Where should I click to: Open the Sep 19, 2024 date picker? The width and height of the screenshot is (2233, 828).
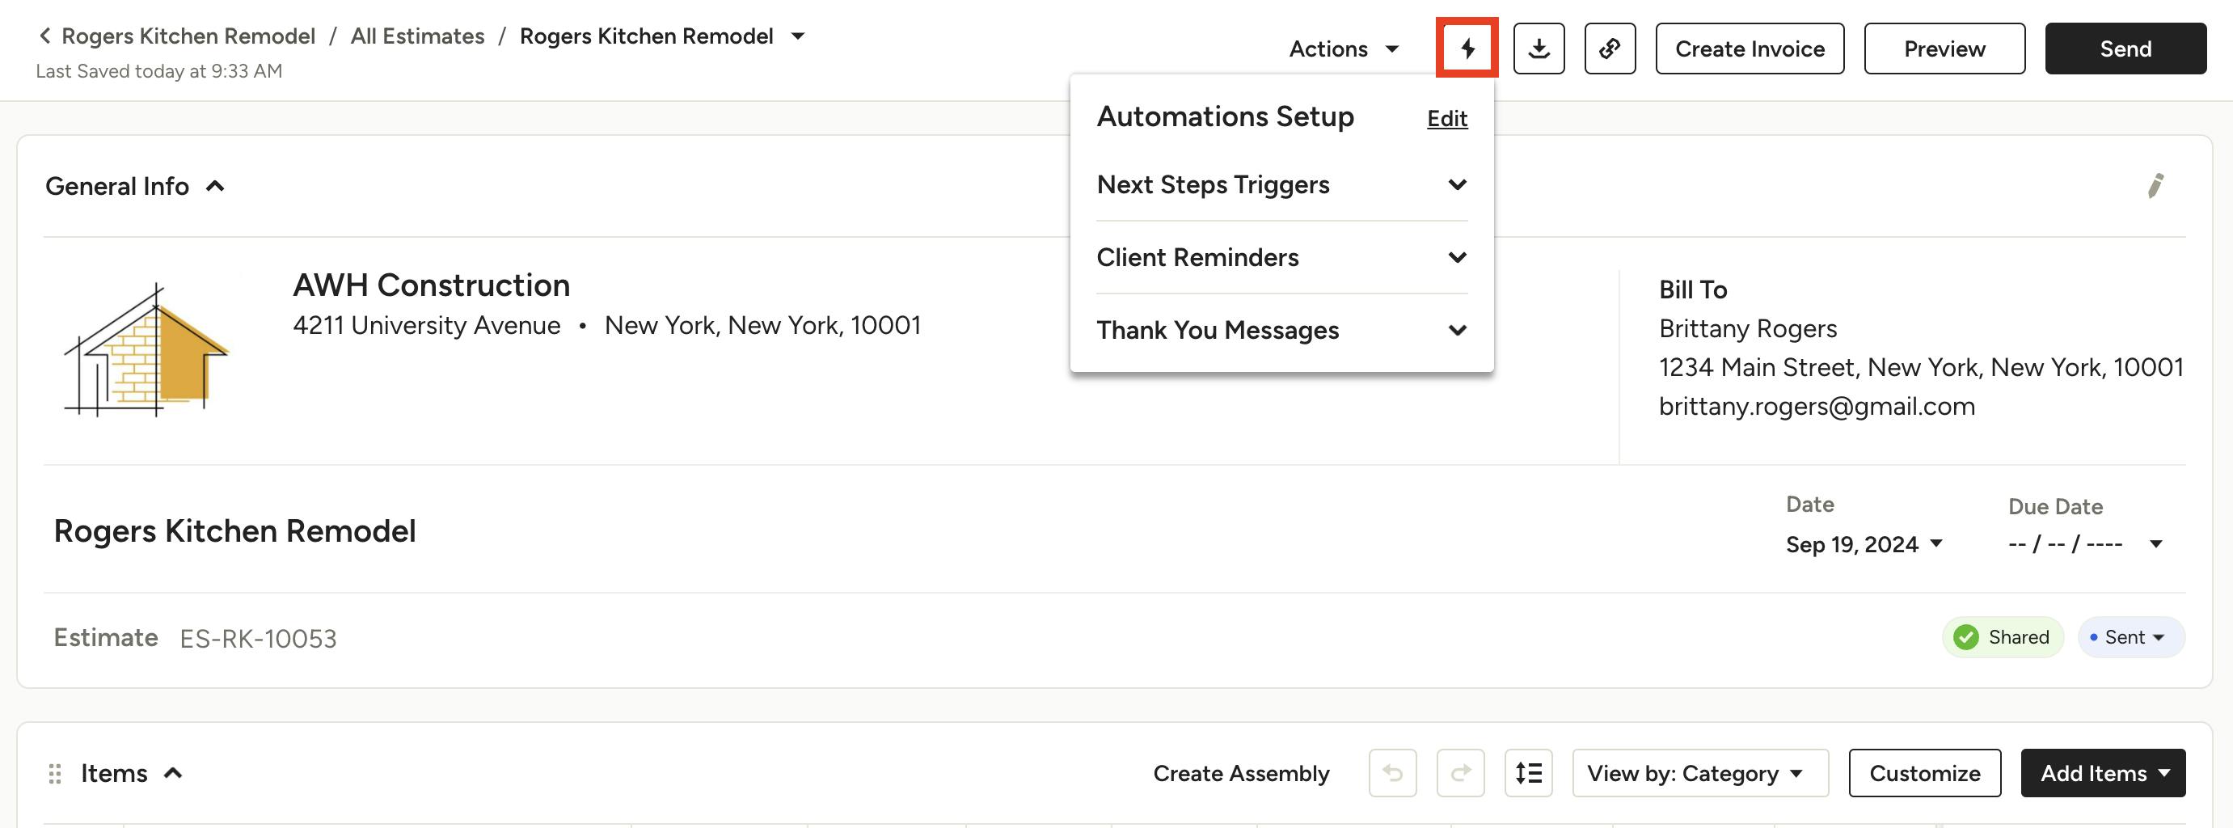click(x=1864, y=544)
